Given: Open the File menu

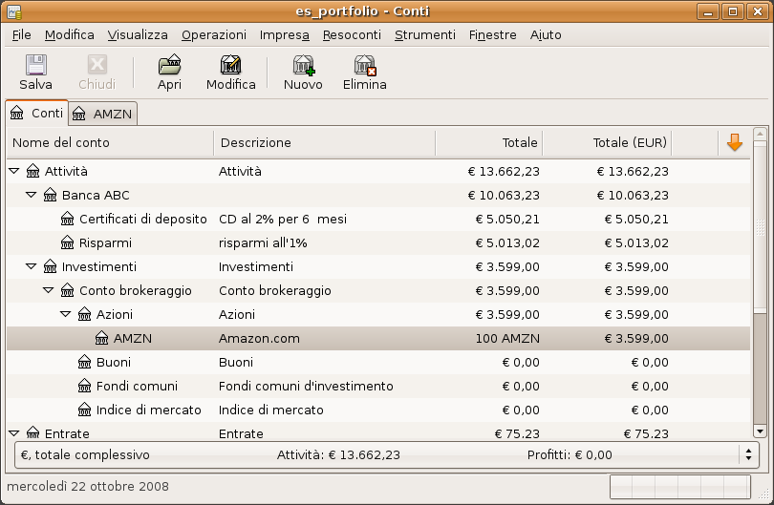Looking at the screenshot, I should pos(22,35).
